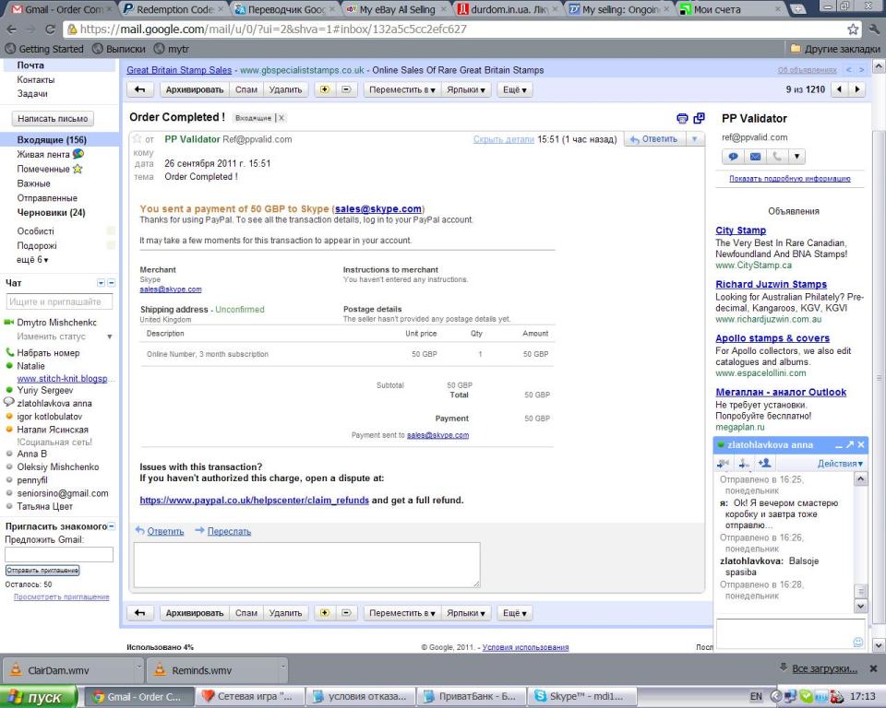The height and width of the screenshot is (708, 886).
Task: Open ПриватБанк window from taskbar
Action: pyautogui.click(x=470, y=697)
